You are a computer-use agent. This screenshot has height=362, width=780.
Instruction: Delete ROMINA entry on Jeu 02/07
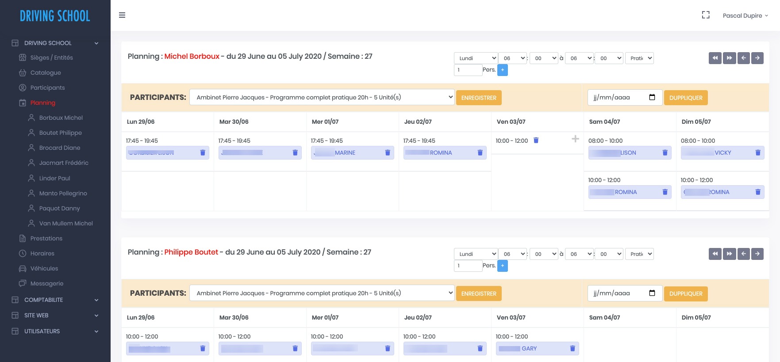[480, 152]
